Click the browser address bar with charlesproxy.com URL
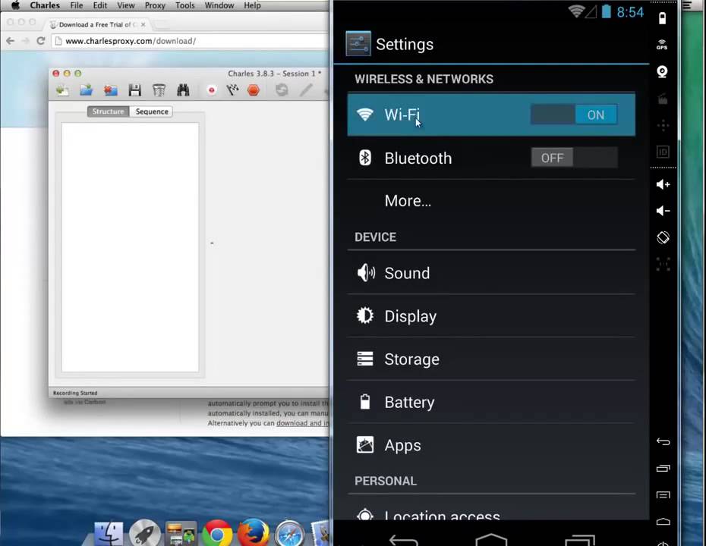 coord(190,41)
